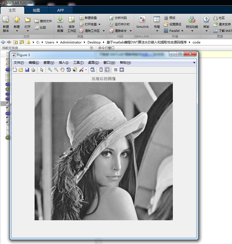Screen dimensions: 232x244
Task: Toggle the edit plot pointer tool
Action: [42, 70]
